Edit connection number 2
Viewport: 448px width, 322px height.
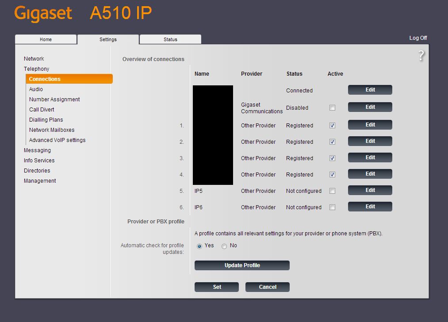pos(370,141)
